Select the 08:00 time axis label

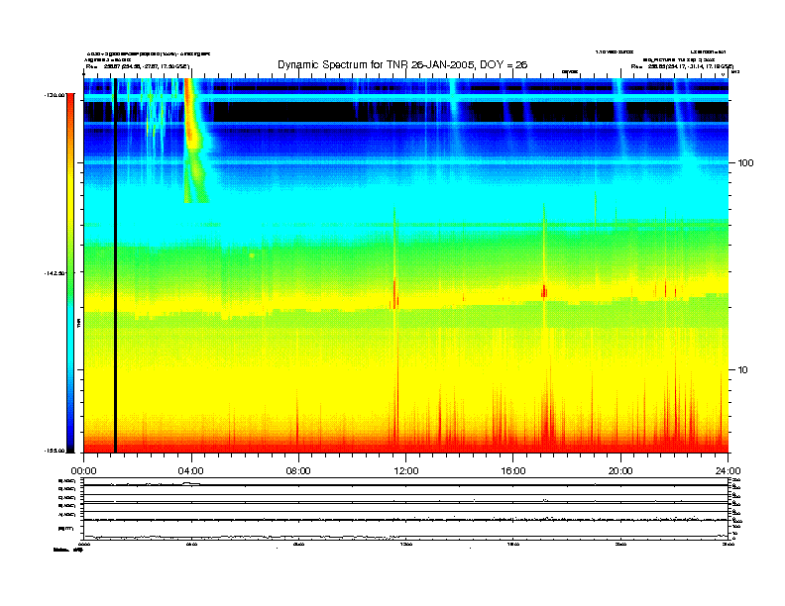pyautogui.click(x=298, y=471)
